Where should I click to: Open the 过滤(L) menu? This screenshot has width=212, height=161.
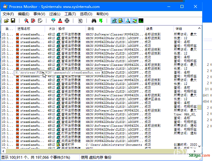(55, 14)
